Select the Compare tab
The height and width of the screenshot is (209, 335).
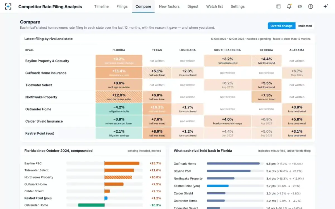[143, 6]
